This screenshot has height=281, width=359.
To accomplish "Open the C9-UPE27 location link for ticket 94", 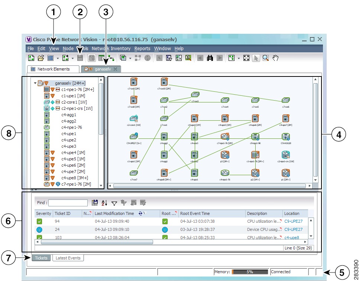I will click(x=293, y=221).
